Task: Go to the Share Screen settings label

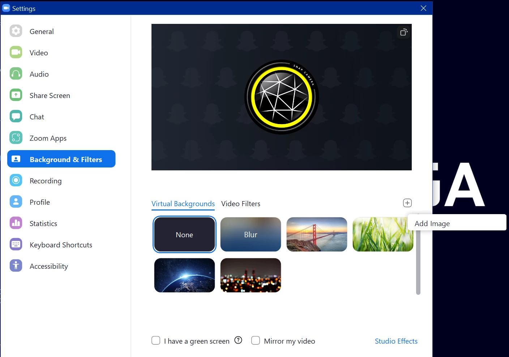Action: [50, 95]
